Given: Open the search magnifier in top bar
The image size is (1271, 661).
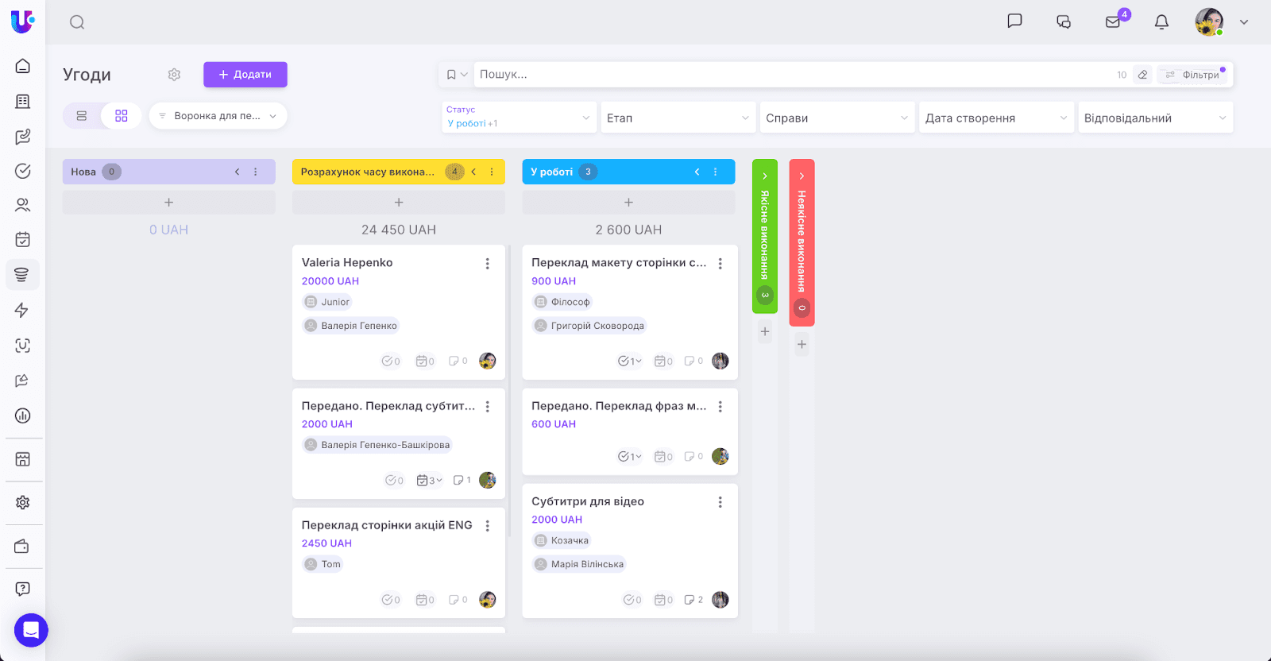Looking at the screenshot, I should pyautogui.click(x=77, y=22).
